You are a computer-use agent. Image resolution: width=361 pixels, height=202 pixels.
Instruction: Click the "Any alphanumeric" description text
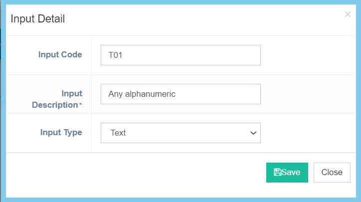click(x=142, y=94)
